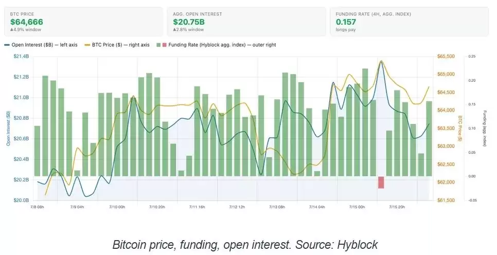Click the 7/8 08h time axis label
The image size is (497, 255).
38,207
